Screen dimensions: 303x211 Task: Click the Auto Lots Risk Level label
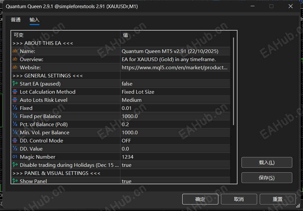pos(44,100)
